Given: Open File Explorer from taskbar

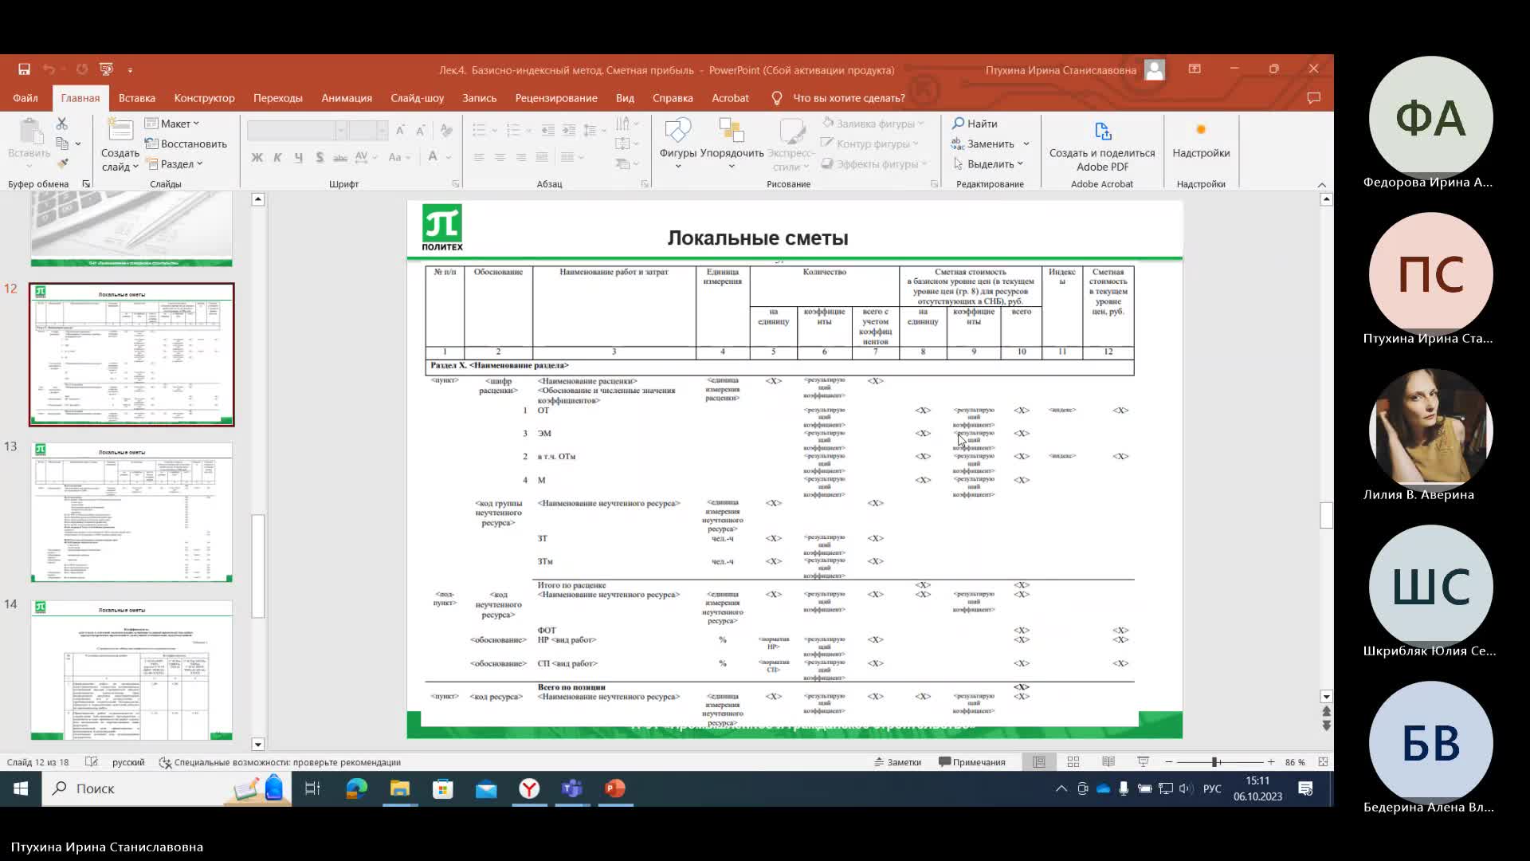Looking at the screenshot, I should 400,788.
